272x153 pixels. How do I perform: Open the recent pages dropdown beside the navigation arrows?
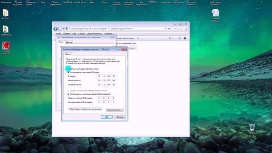[63, 29]
